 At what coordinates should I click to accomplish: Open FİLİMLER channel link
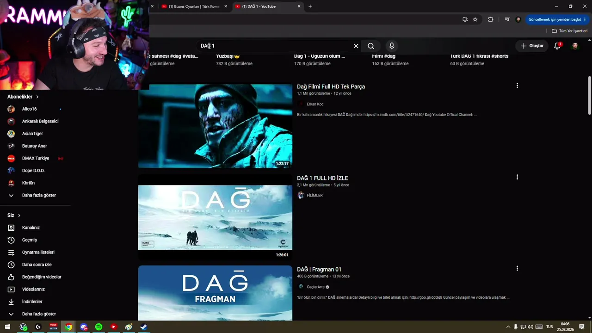pyautogui.click(x=314, y=195)
